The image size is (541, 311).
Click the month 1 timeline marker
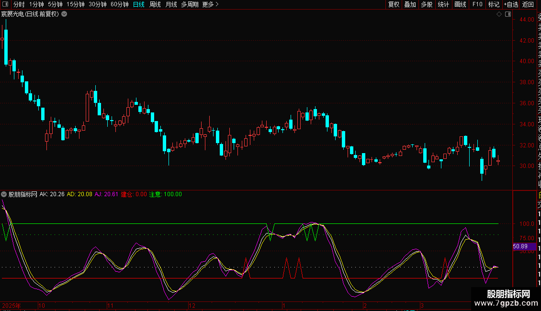pyautogui.click(x=283, y=305)
